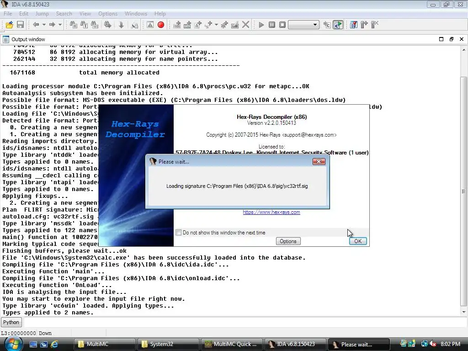Image resolution: width=468 pixels, height=351 pixels.
Task: Click OK in the Hex-Rays Decompiler dialog
Action: [x=358, y=241]
